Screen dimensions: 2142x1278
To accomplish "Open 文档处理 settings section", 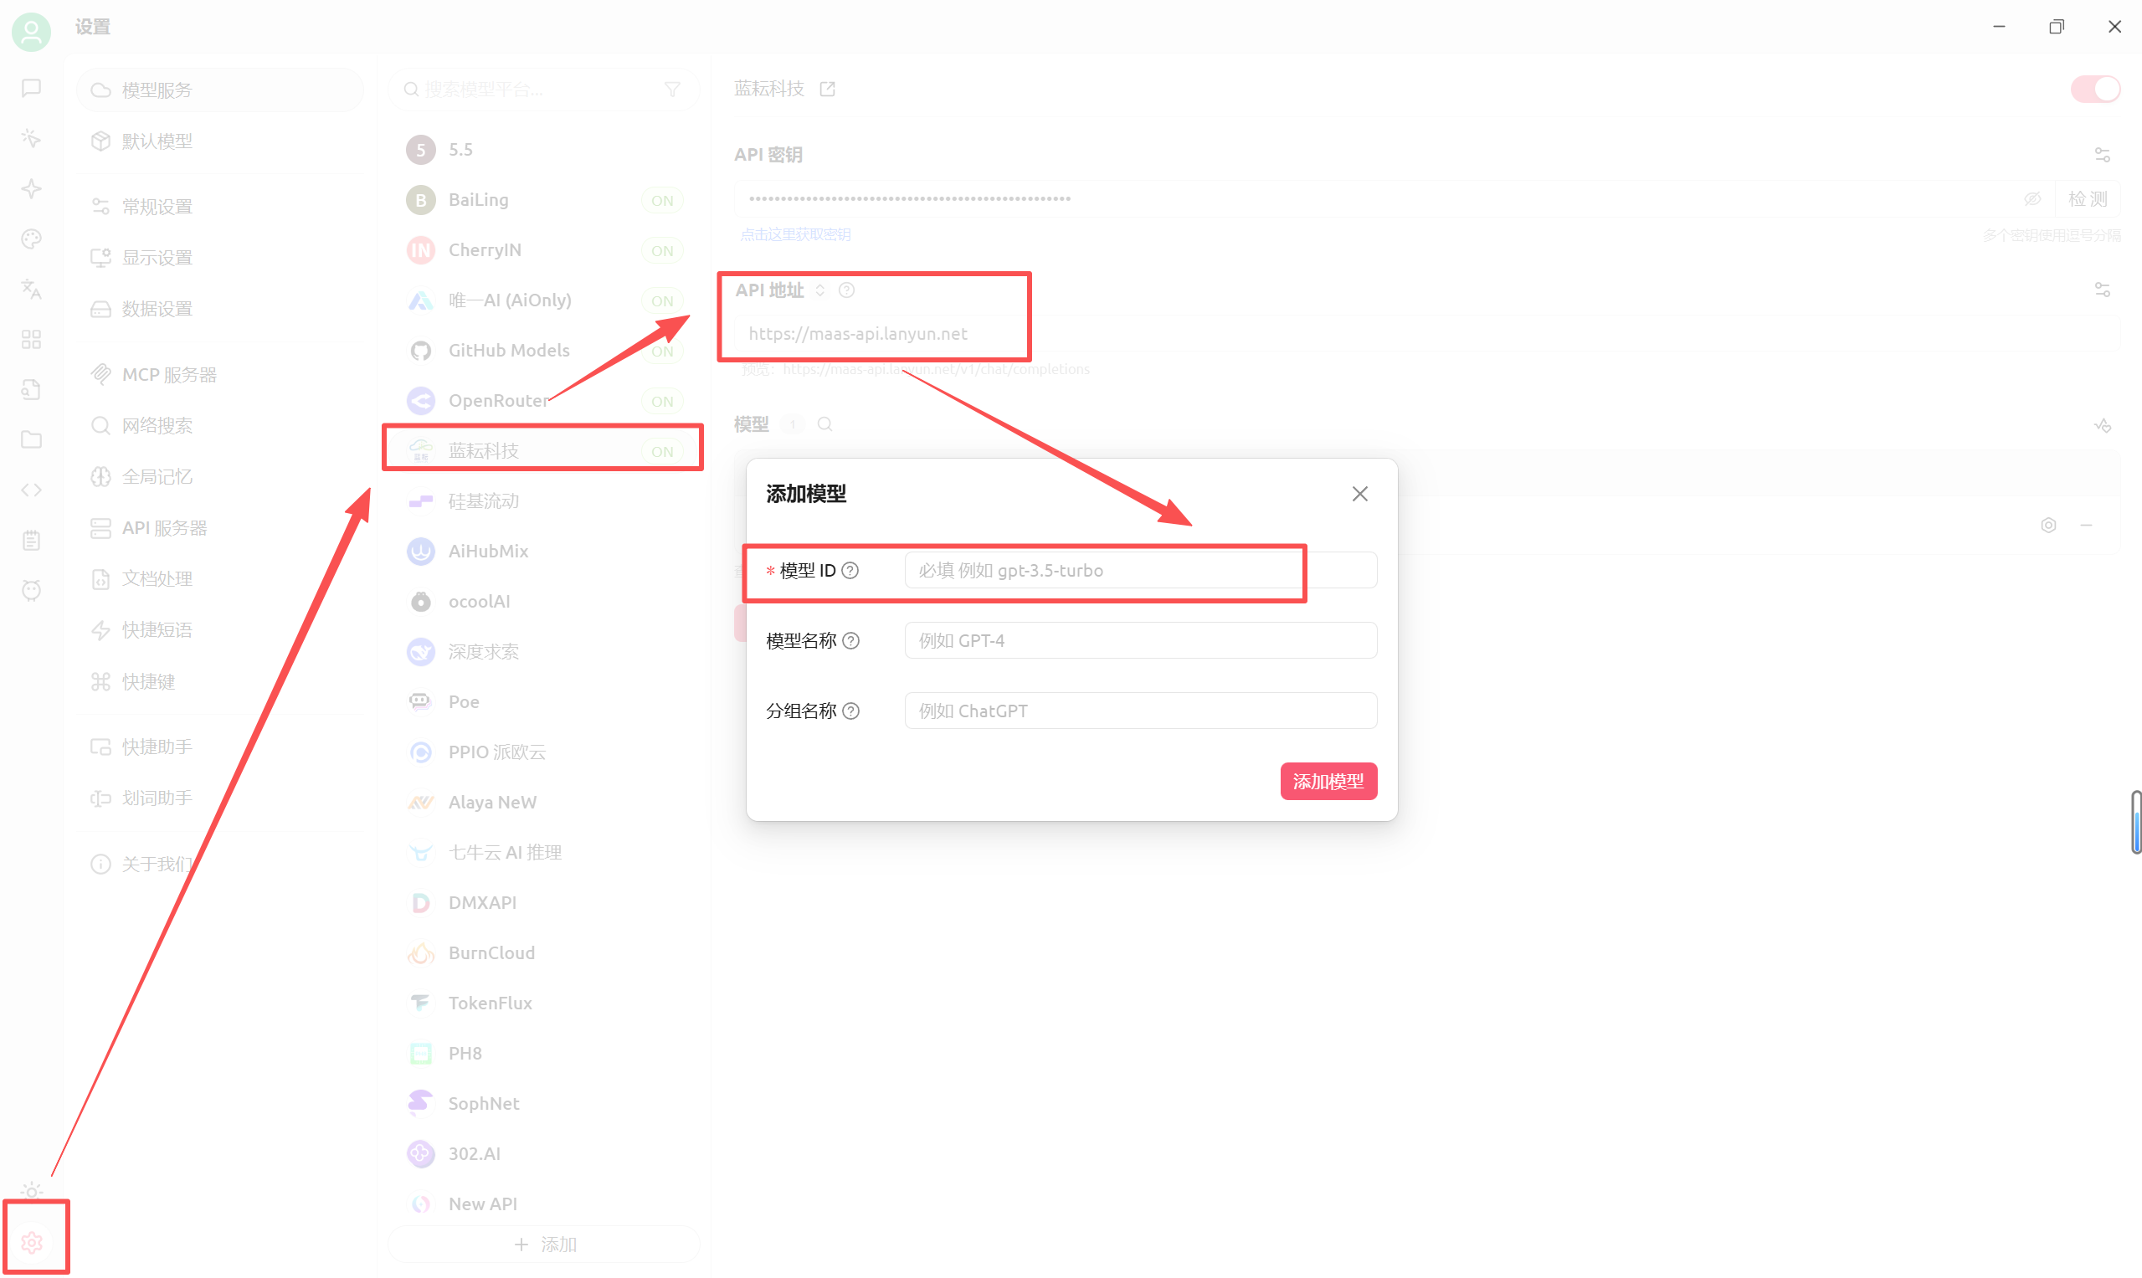I will pyautogui.click(x=219, y=578).
